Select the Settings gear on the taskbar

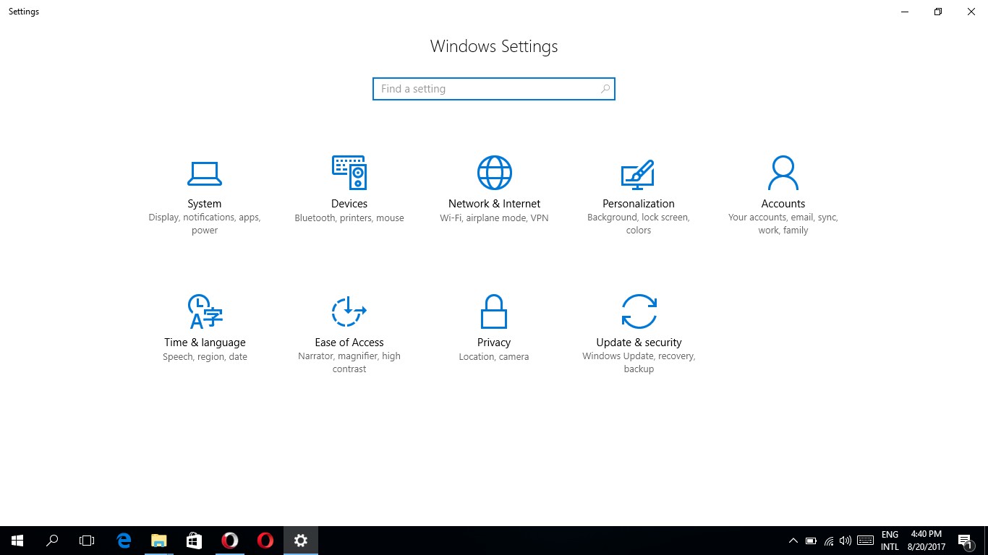click(x=301, y=541)
